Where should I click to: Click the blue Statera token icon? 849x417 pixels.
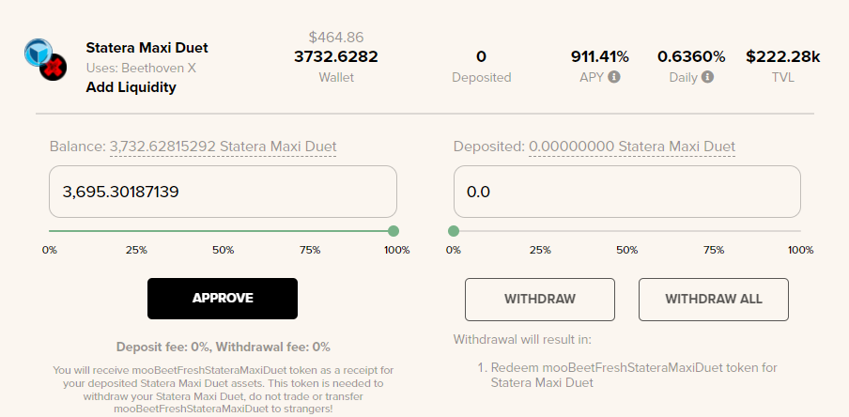(x=38, y=52)
